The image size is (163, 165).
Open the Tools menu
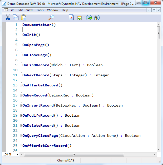pos(40,10)
